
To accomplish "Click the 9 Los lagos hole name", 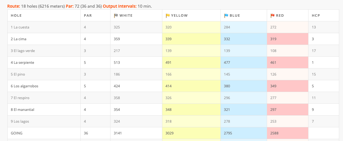I will [20, 121].
